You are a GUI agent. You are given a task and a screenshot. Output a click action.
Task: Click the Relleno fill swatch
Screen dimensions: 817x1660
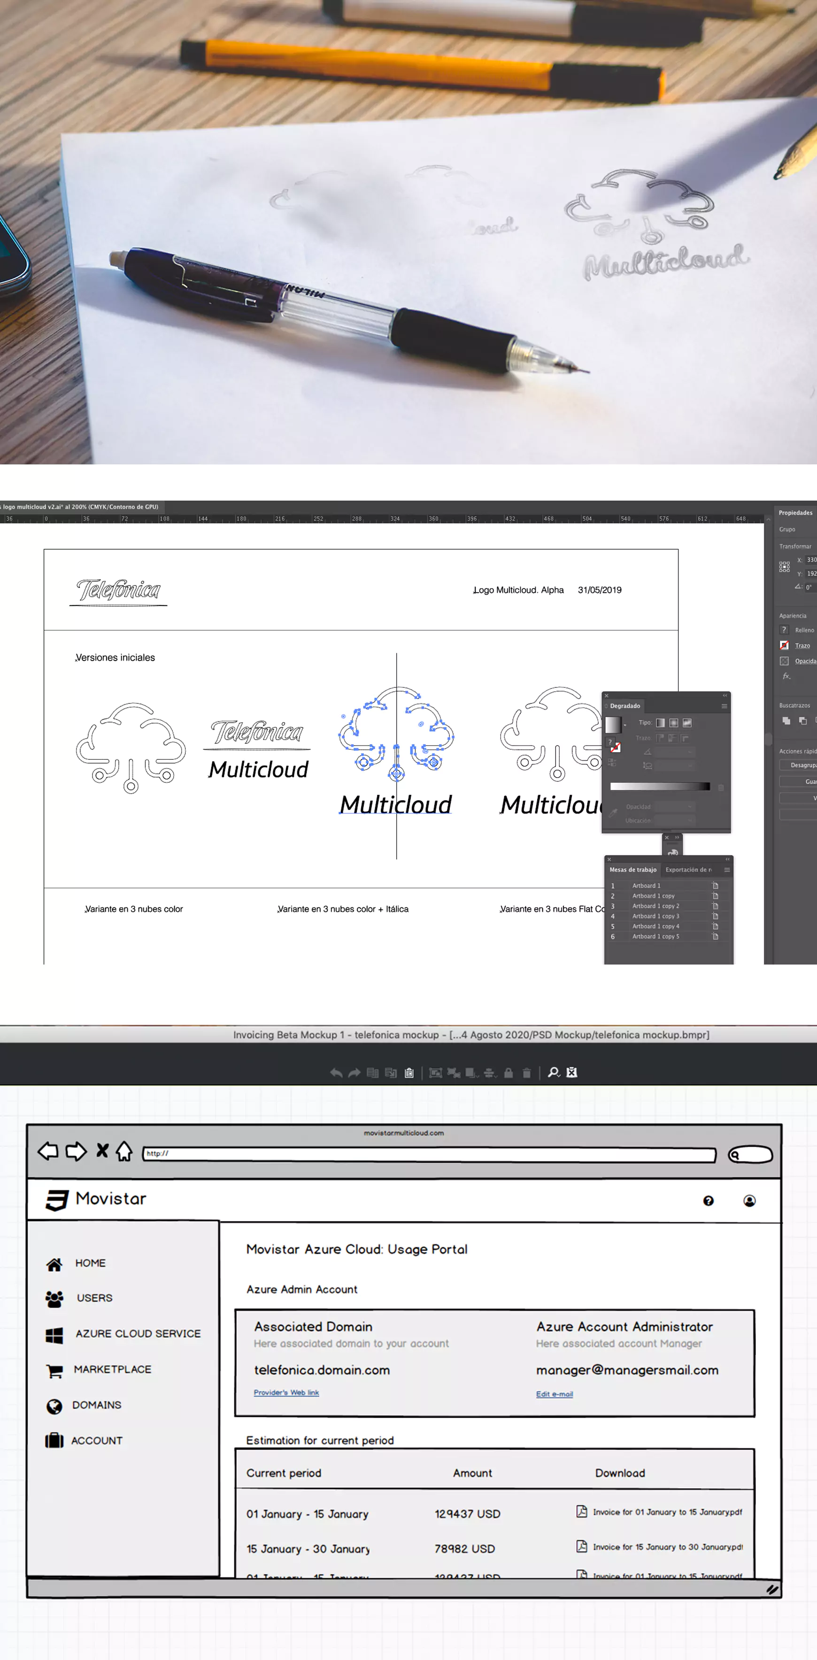[x=784, y=630]
